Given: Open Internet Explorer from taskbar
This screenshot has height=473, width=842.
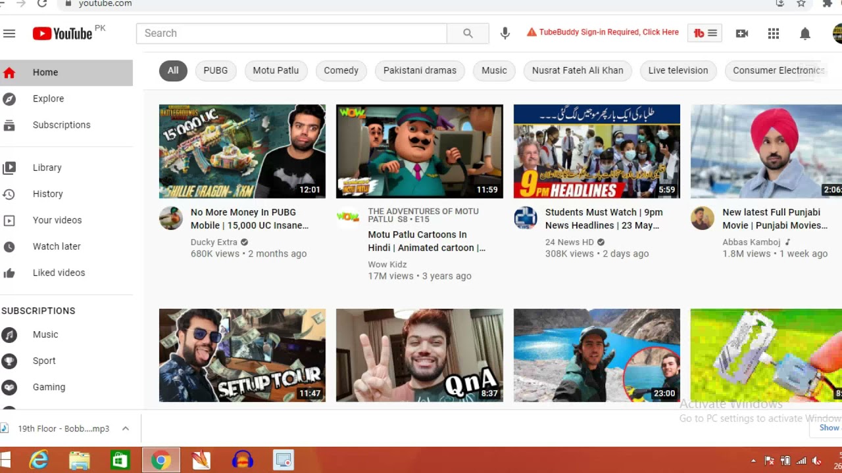Looking at the screenshot, I should click(x=39, y=460).
